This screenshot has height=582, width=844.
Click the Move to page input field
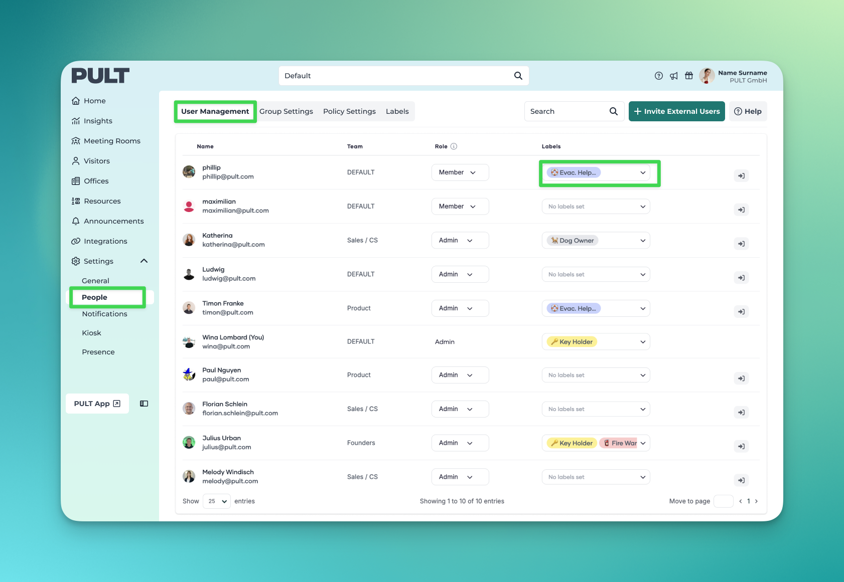click(723, 501)
